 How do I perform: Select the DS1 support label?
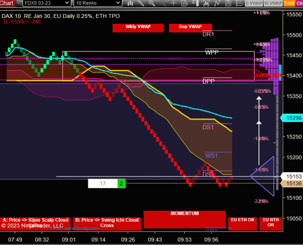(x=208, y=127)
